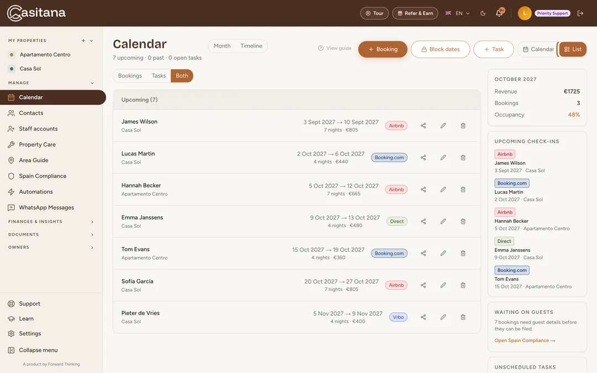
Task: Edit Hannah Becker's booking
Action: click(x=443, y=190)
